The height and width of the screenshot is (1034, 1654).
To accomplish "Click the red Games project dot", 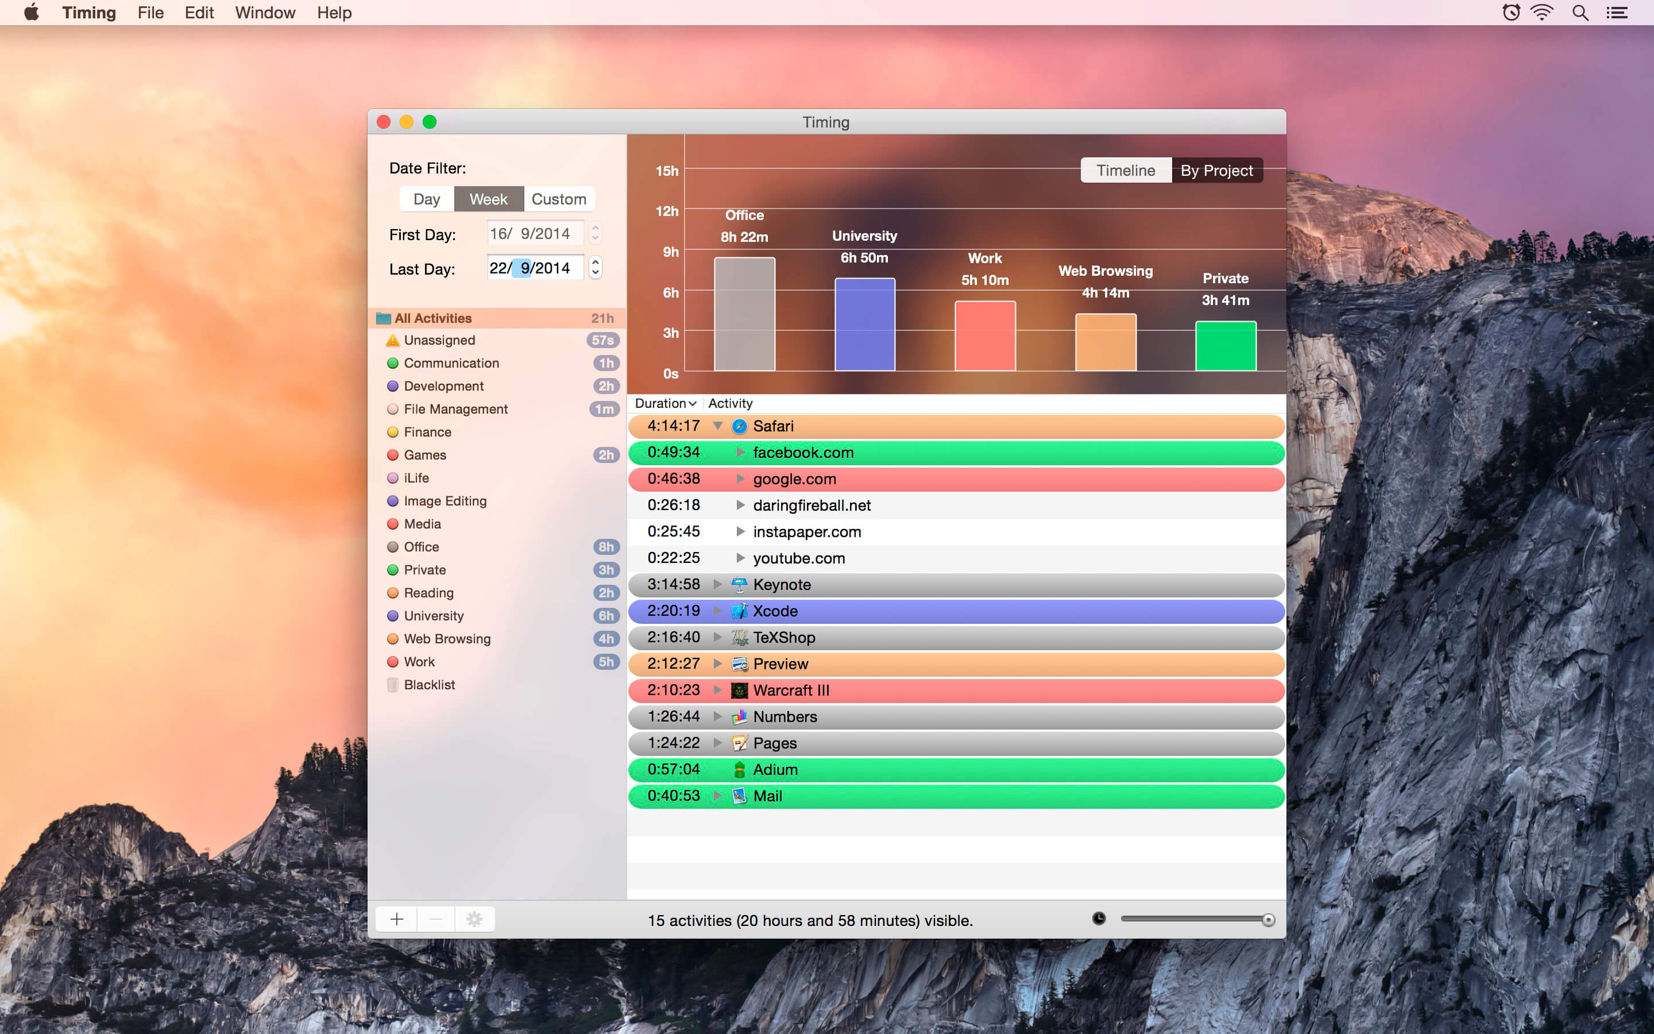I will pos(392,455).
